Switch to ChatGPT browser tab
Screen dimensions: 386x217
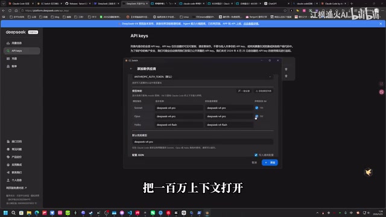pos(276,4)
